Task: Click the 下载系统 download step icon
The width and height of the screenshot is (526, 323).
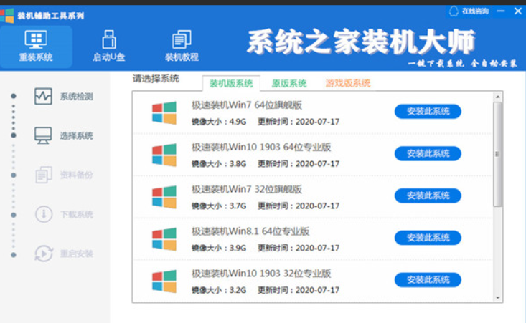Action: pyautogui.click(x=44, y=214)
